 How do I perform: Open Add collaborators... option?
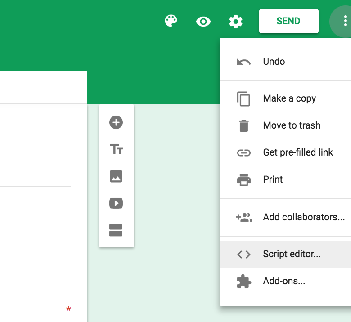coord(285,217)
